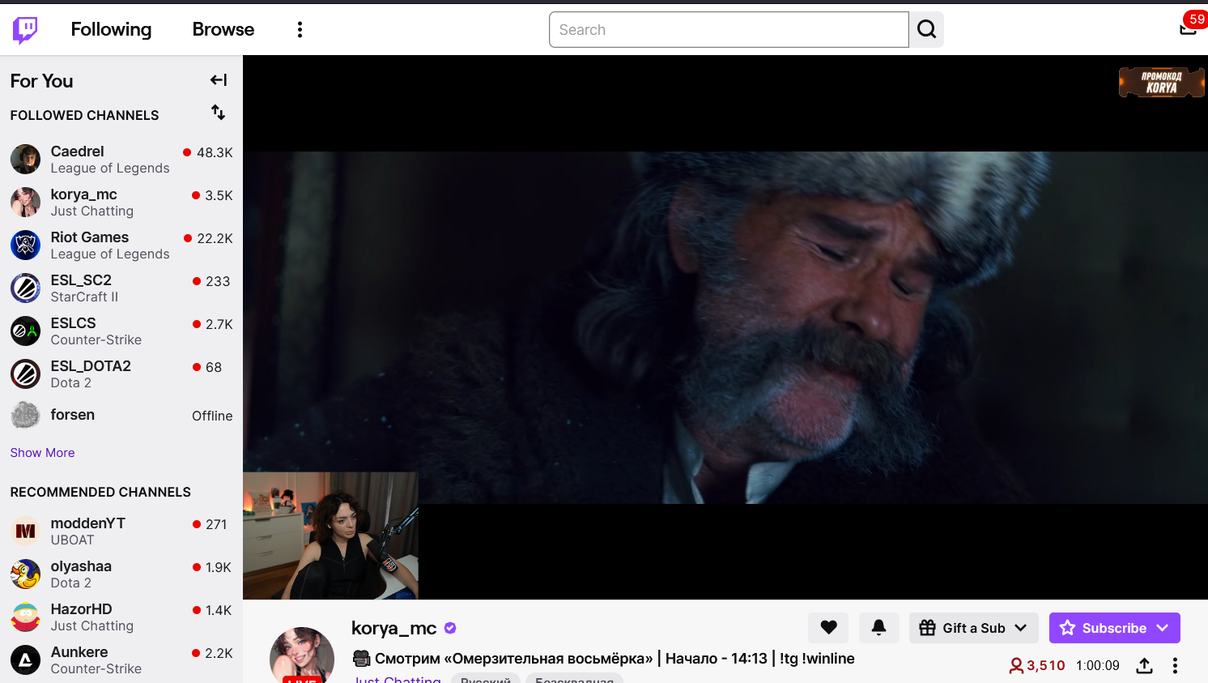Click the 3,510 viewer count
The image size is (1208, 683).
[x=1037, y=666]
